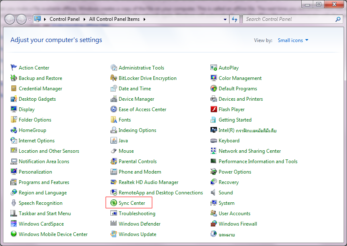Open the Power Options icon
Screen dimensions: 347x246
click(214, 172)
